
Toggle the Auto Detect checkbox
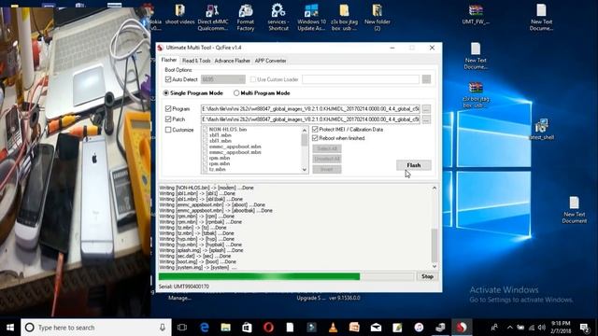tap(168, 79)
